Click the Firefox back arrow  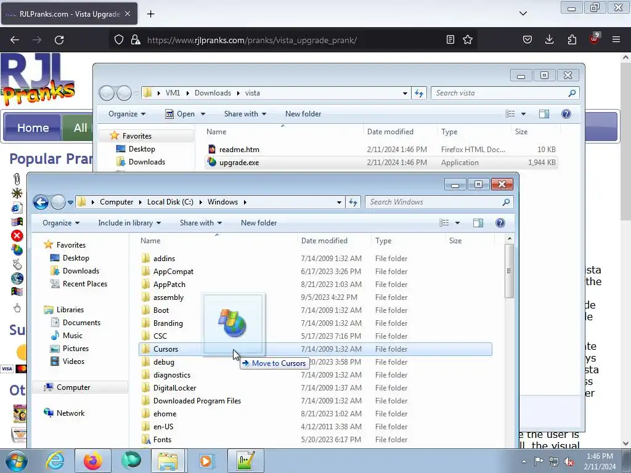pos(15,40)
